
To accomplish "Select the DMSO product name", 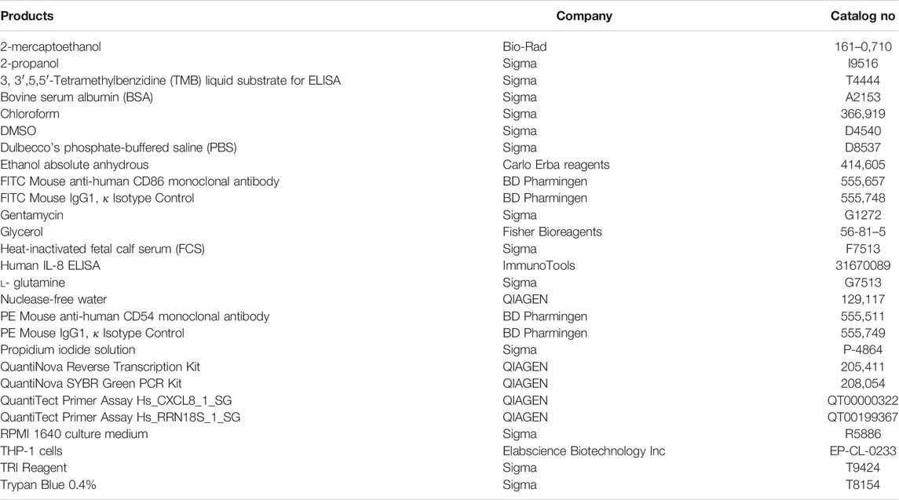I will [18, 131].
